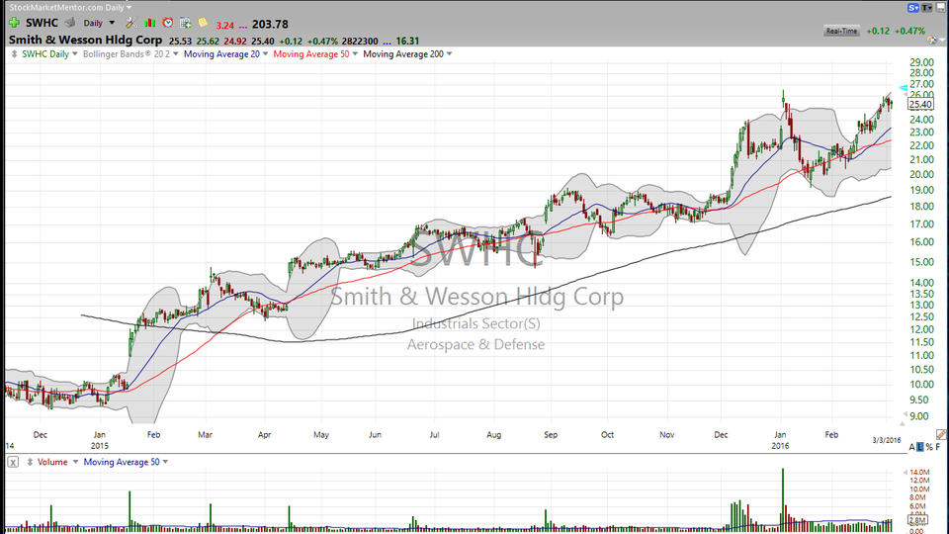Select the L logarithmic scale option

point(920,447)
